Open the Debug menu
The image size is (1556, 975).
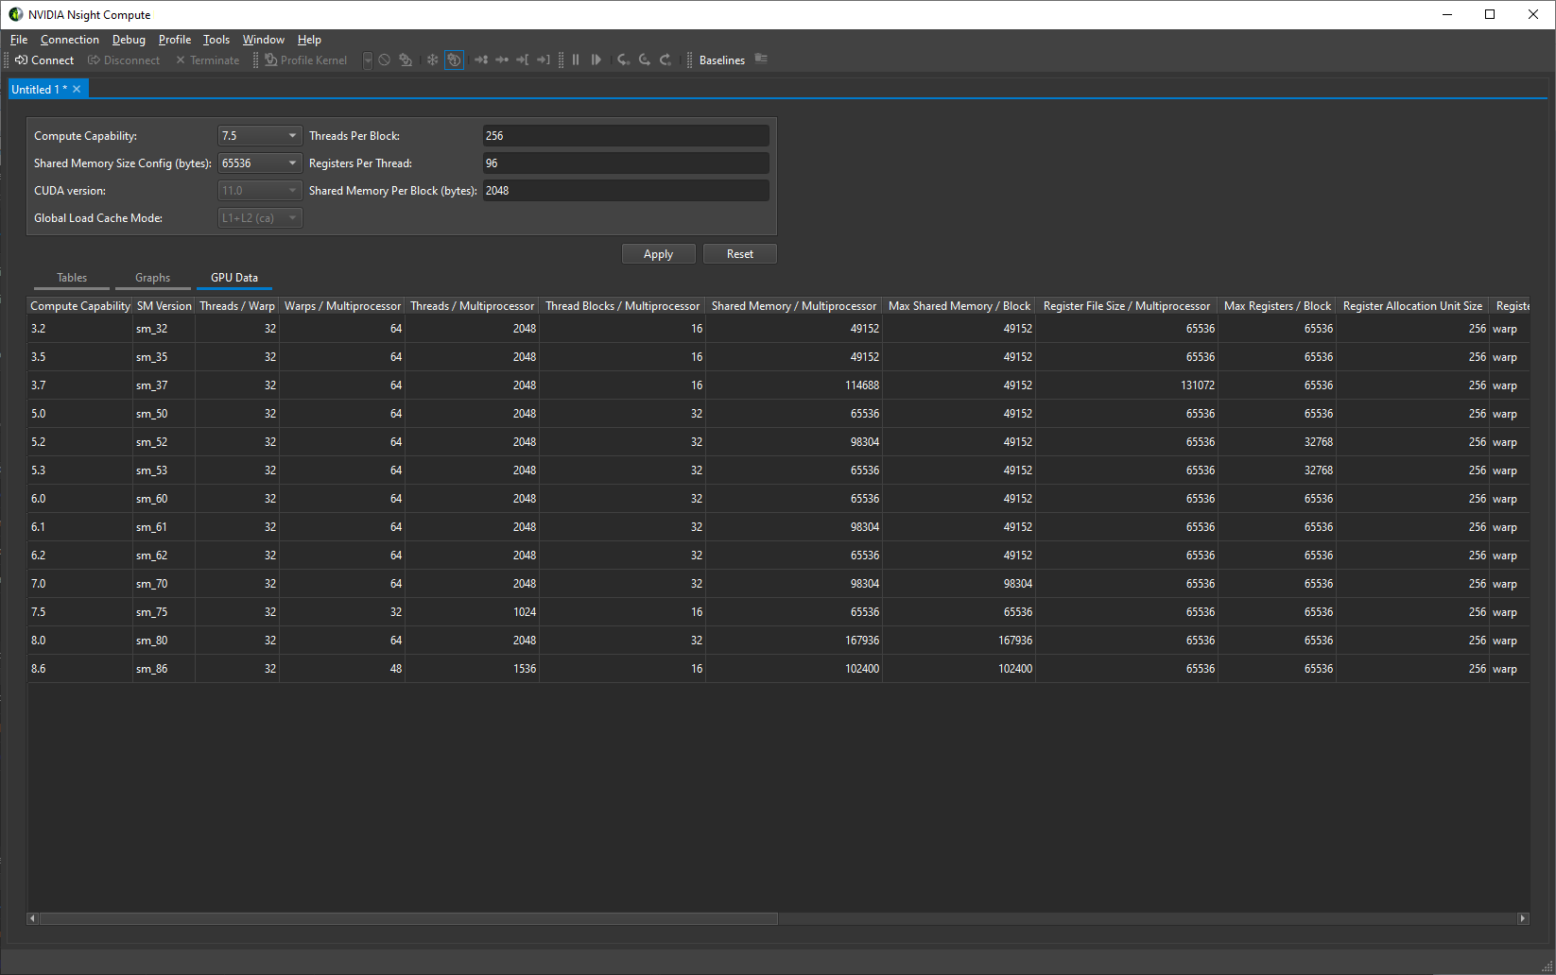[129, 40]
